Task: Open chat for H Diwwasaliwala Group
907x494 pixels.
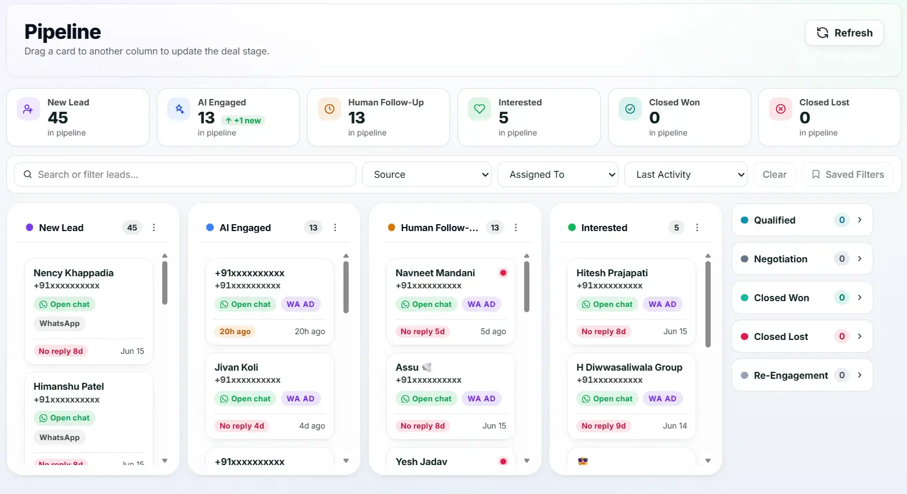Action: 607,398
